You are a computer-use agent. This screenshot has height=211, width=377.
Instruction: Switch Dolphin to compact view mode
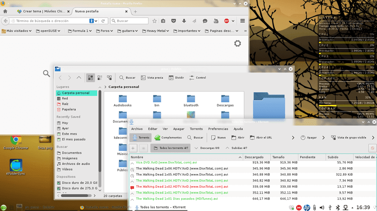point(100,78)
